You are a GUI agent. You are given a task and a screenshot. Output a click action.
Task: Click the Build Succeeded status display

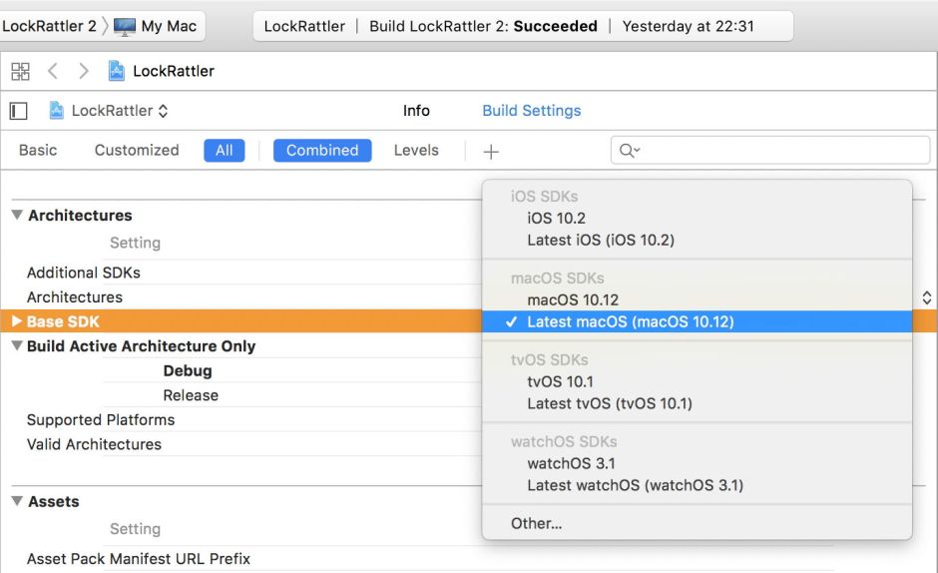point(524,26)
